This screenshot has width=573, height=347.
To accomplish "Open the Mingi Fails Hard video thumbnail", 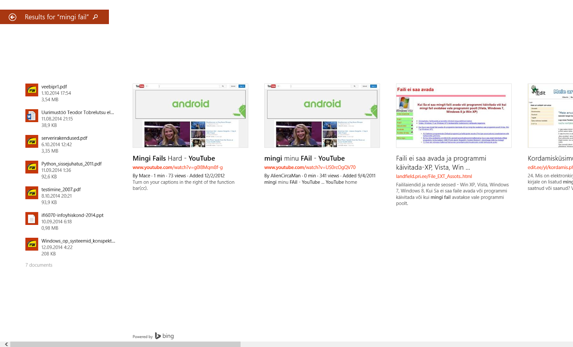I will [191, 116].
